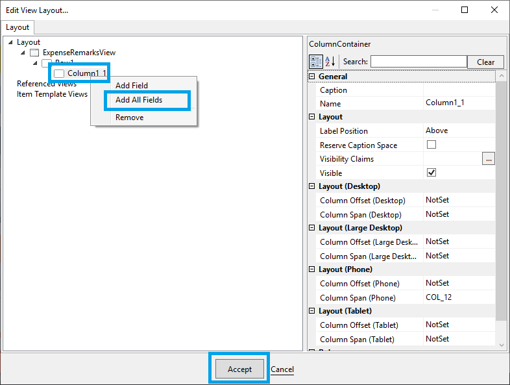Screen dimensions: 510x385
Task: Collapse the Layout tree root
Action: tap(10, 42)
